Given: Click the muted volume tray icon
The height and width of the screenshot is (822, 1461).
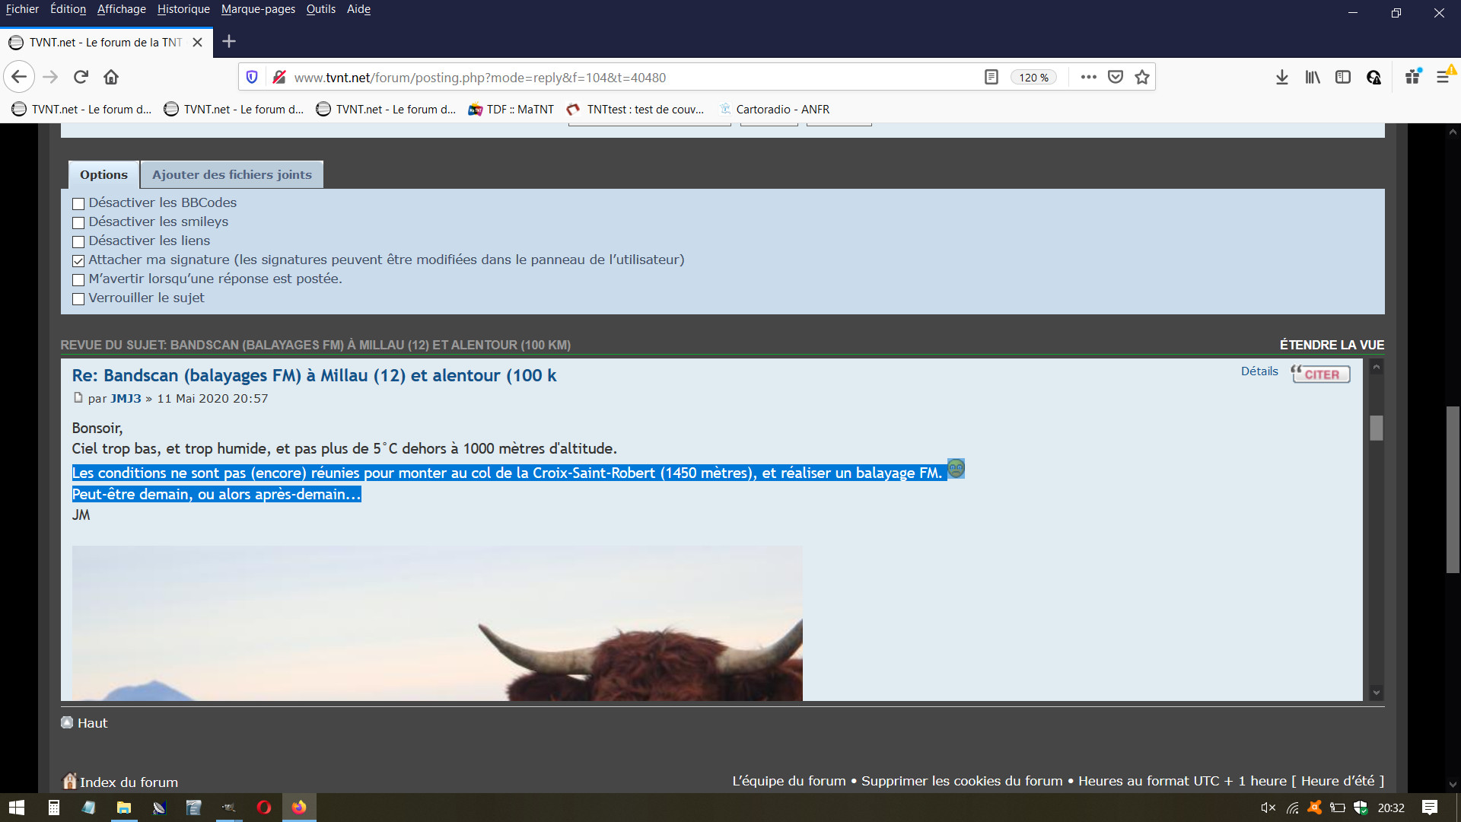Looking at the screenshot, I should tap(1268, 808).
